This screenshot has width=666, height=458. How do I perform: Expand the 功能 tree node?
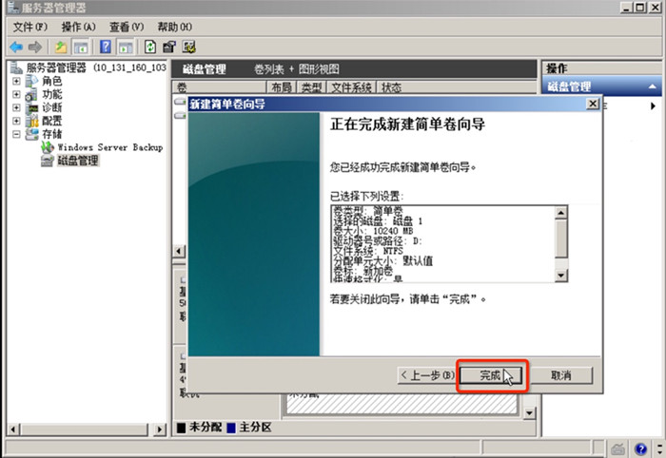click(x=16, y=94)
